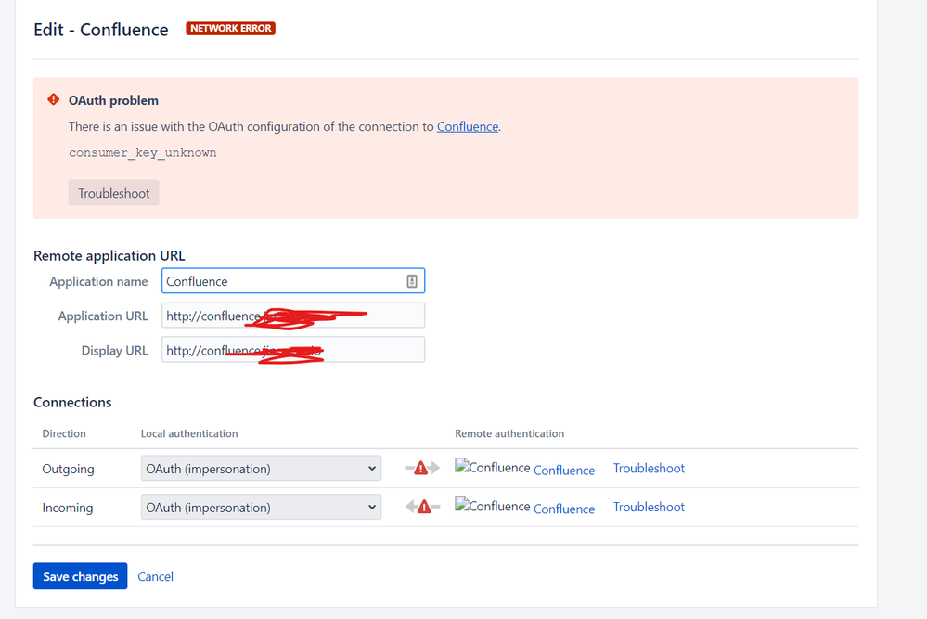The image size is (927, 619).
Task: Click the Connections section heading
Action: click(x=72, y=402)
